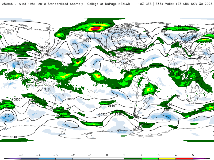Click the "3" color scale label
214x160 pixels.
point(159,155)
